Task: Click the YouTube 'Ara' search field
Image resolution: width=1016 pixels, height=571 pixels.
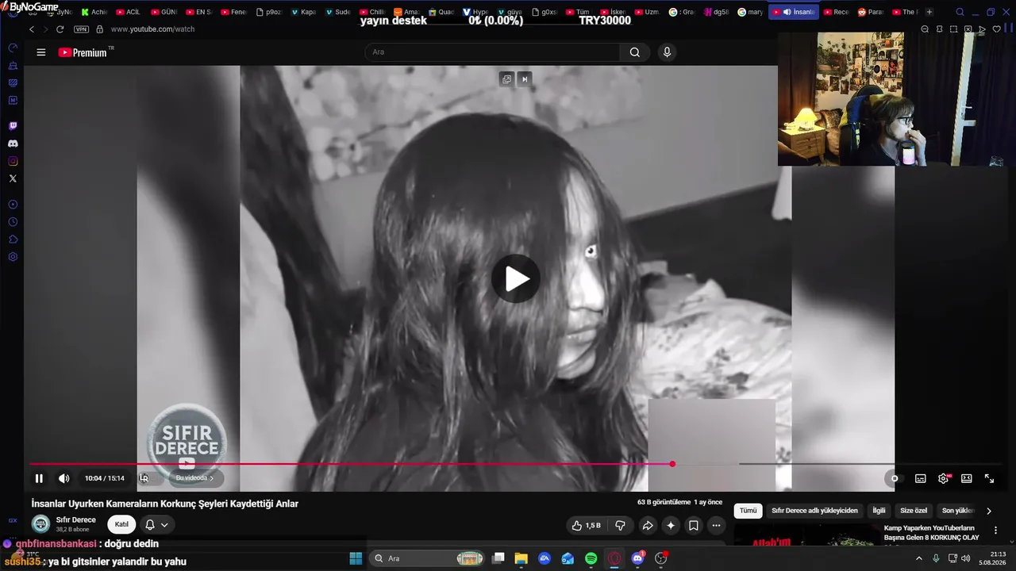Action: [492, 52]
